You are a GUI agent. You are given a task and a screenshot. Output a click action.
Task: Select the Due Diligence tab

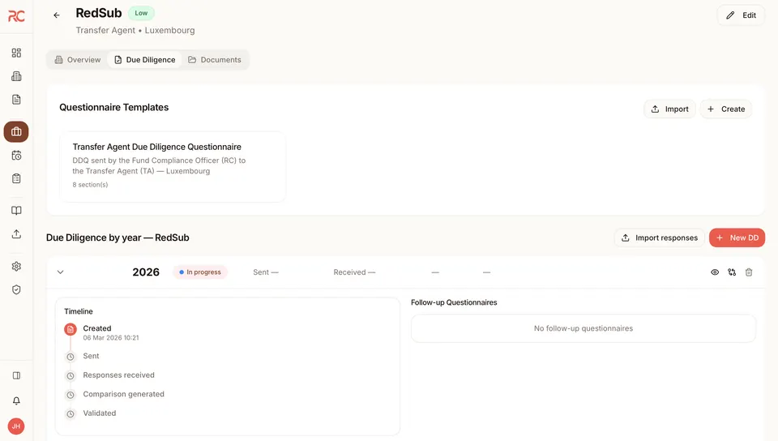(145, 59)
